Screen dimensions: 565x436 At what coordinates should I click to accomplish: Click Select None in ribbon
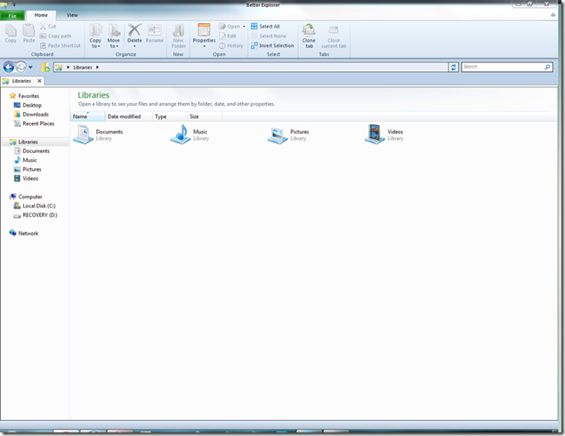point(269,36)
